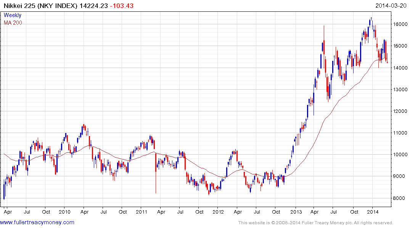Click the 14000 price axis label

coord(400,68)
